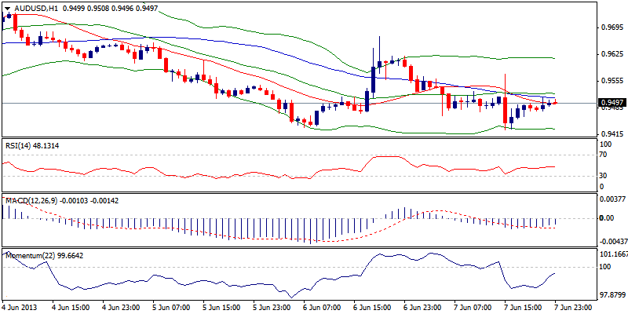Click the 0.9415 level on price axis
The width and height of the screenshot is (628, 314).
611,134
